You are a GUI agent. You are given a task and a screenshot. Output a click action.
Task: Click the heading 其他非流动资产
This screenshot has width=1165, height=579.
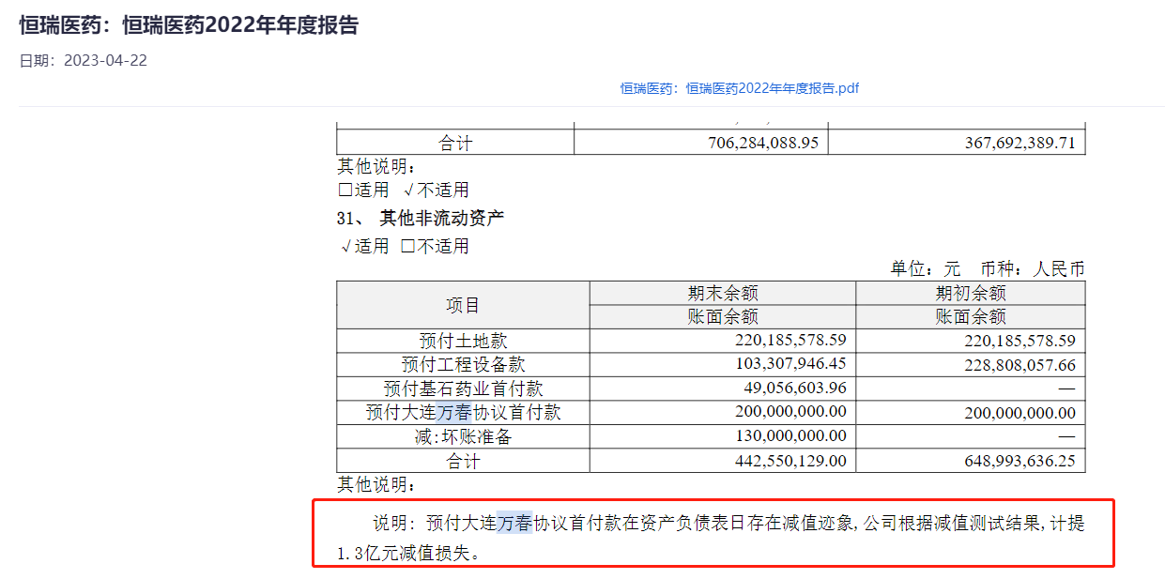tap(441, 218)
